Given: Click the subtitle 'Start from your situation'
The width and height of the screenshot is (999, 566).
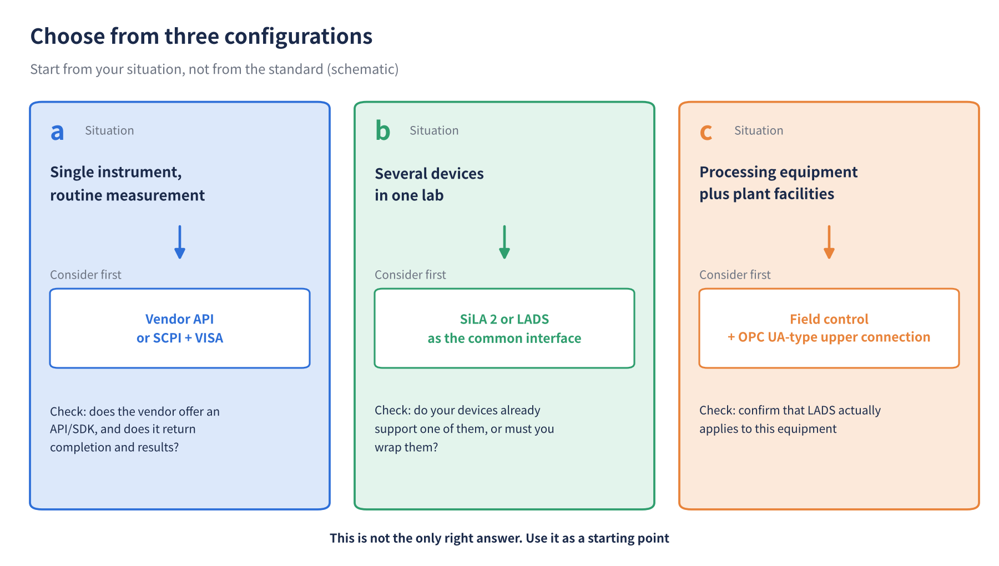Looking at the screenshot, I should pos(214,69).
